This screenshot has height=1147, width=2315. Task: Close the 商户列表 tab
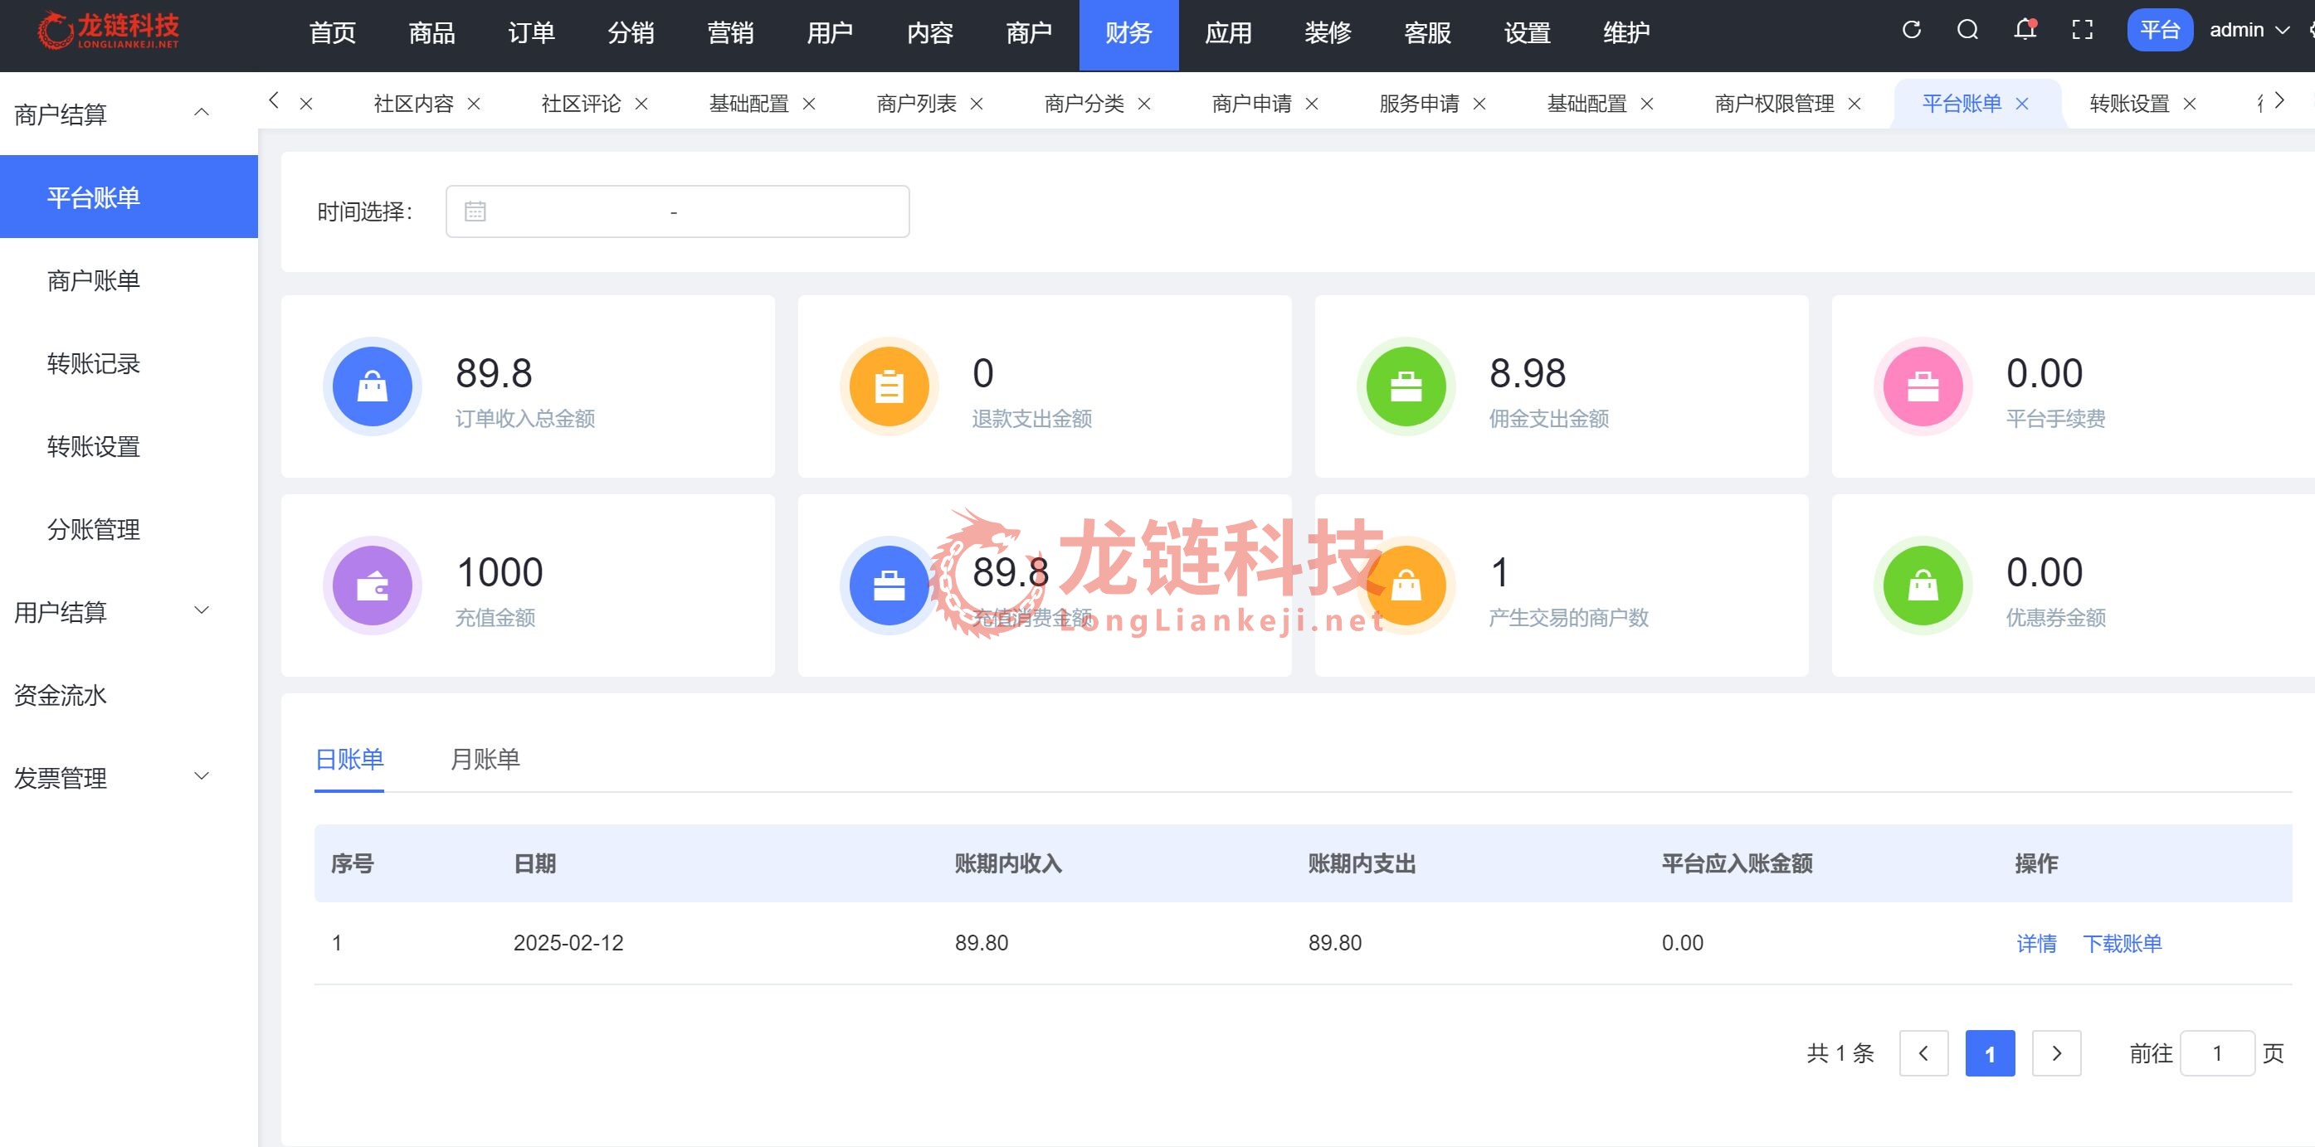pyautogui.click(x=977, y=104)
